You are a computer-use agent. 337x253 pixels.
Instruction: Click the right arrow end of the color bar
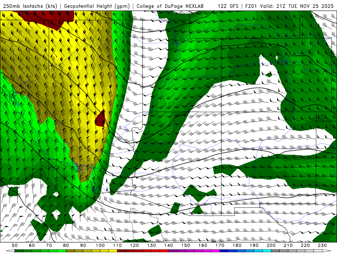(x=327, y=251)
